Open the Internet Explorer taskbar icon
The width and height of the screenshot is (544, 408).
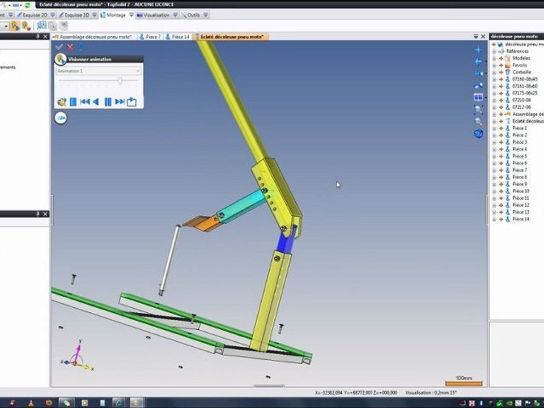[119, 403]
